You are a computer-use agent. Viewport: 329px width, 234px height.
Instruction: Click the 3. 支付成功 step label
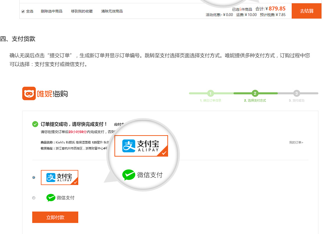click(x=296, y=101)
